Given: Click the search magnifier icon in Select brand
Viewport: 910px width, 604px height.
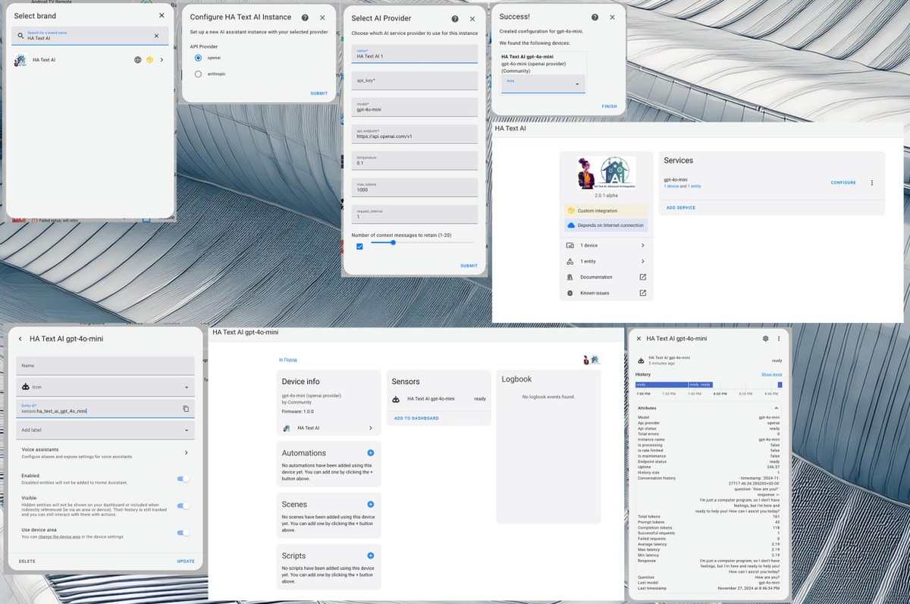Looking at the screenshot, I should (21, 36).
